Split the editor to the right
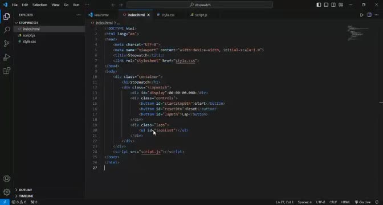This screenshot has height=205, width=383. coord(369,15)
